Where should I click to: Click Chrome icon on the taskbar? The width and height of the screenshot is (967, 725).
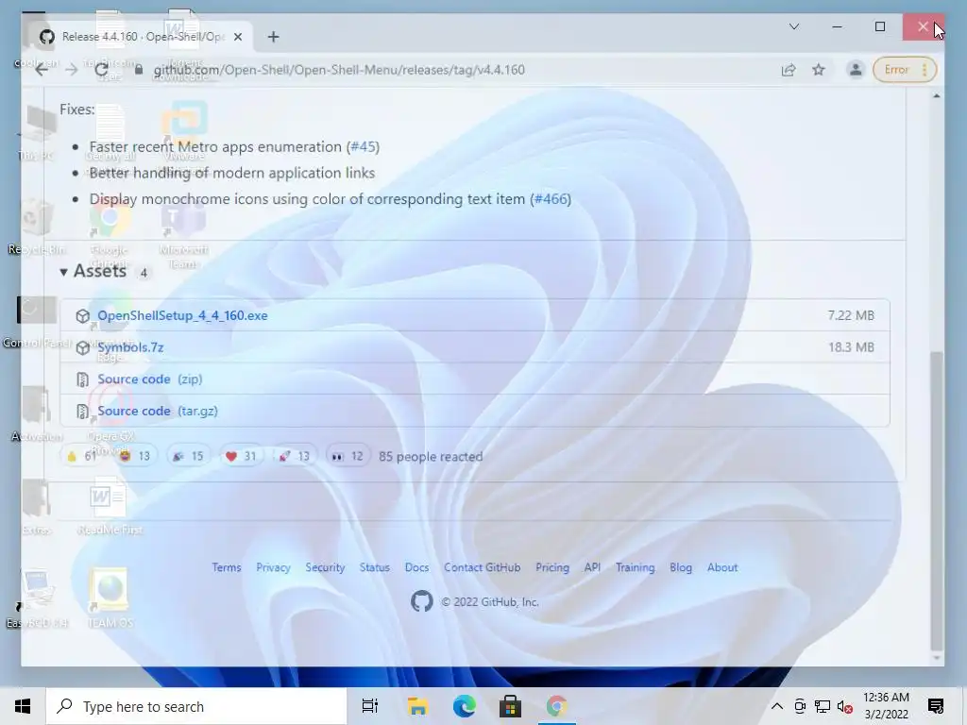556,706
